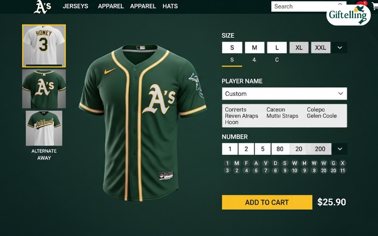Screen dimensions: 378x236
Task: Select size XL button
Action: click(299, 48)
